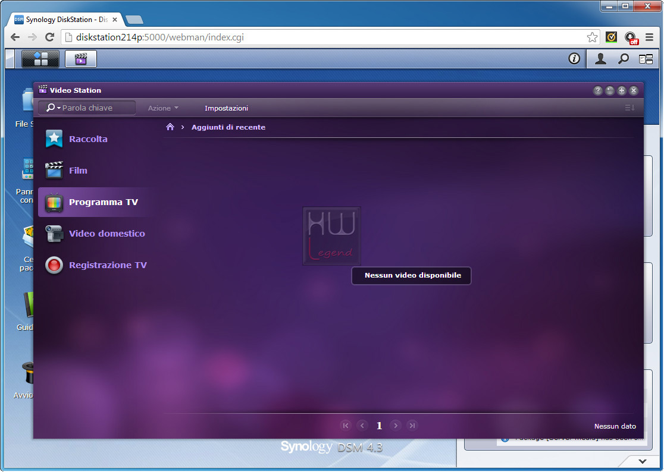The width and height of the screenshot is (664, 472).
Task: Click the Nessun video disponibile message
Action: pyautogui.click(x=412, y=275)
